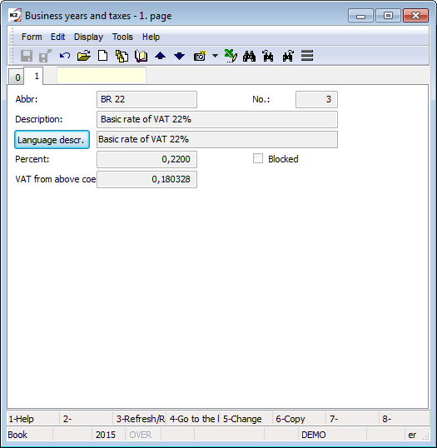Image resolution: width=437 pixels, height=448 pixels.
Task: Switch to tab 0
Action: [17, 77]
